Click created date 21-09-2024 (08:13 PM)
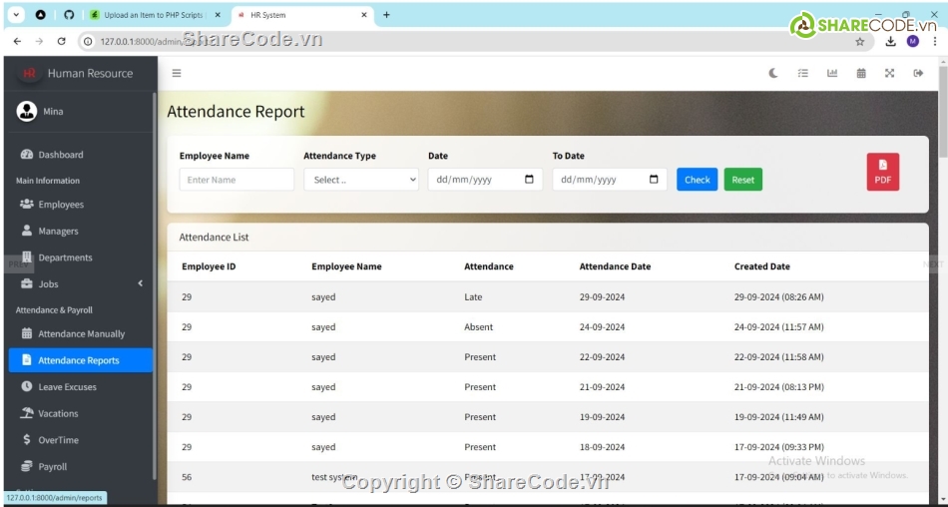 pyautogui.click(x=778, y=387)
